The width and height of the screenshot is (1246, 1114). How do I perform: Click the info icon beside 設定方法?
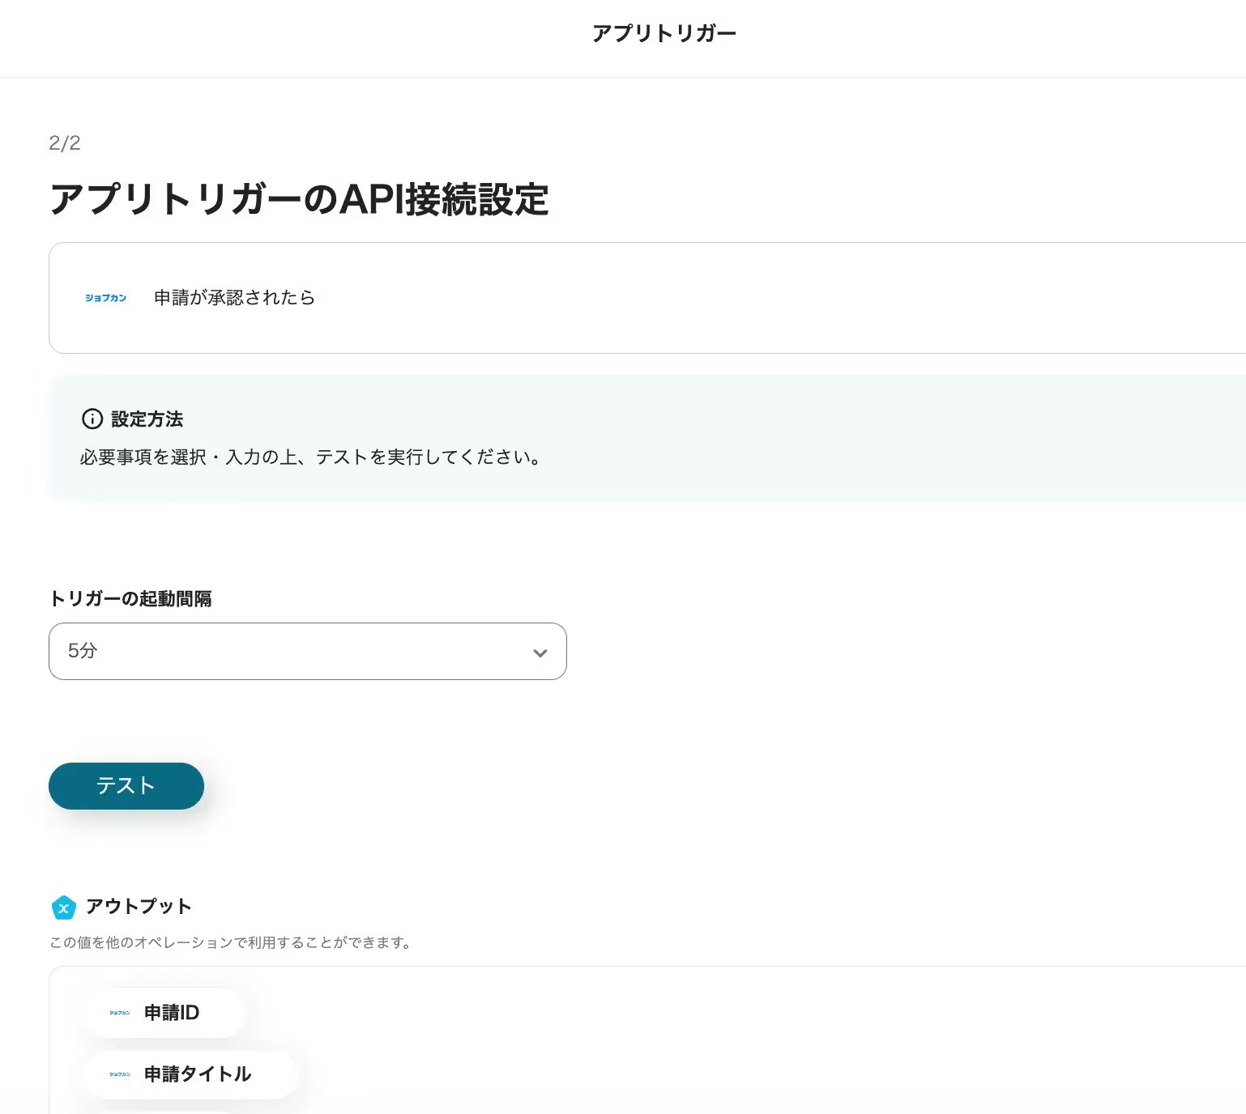pyautogui.click(x=92, y=419)
